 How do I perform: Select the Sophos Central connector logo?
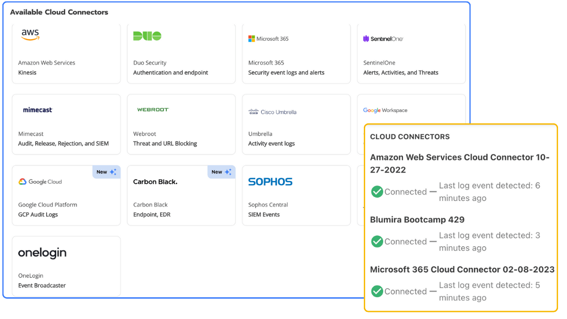point(270,181)
